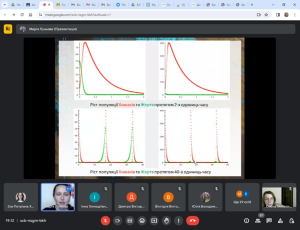Open host controls lock icon
Image resolution: width=300 pixels, height=230 pixels.
pos(292,220)
